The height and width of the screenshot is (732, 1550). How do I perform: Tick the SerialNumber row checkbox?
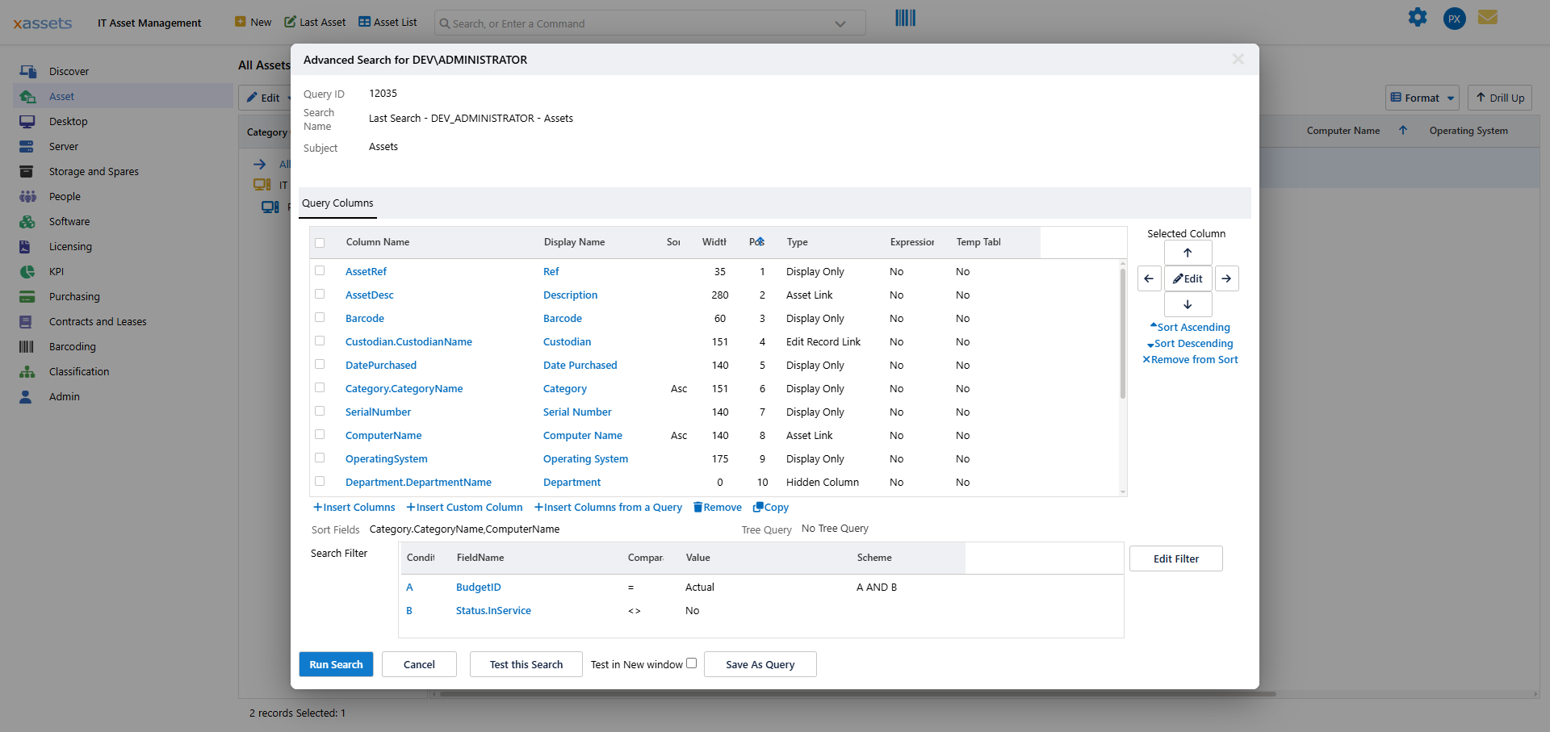click(x=320, y=411)
